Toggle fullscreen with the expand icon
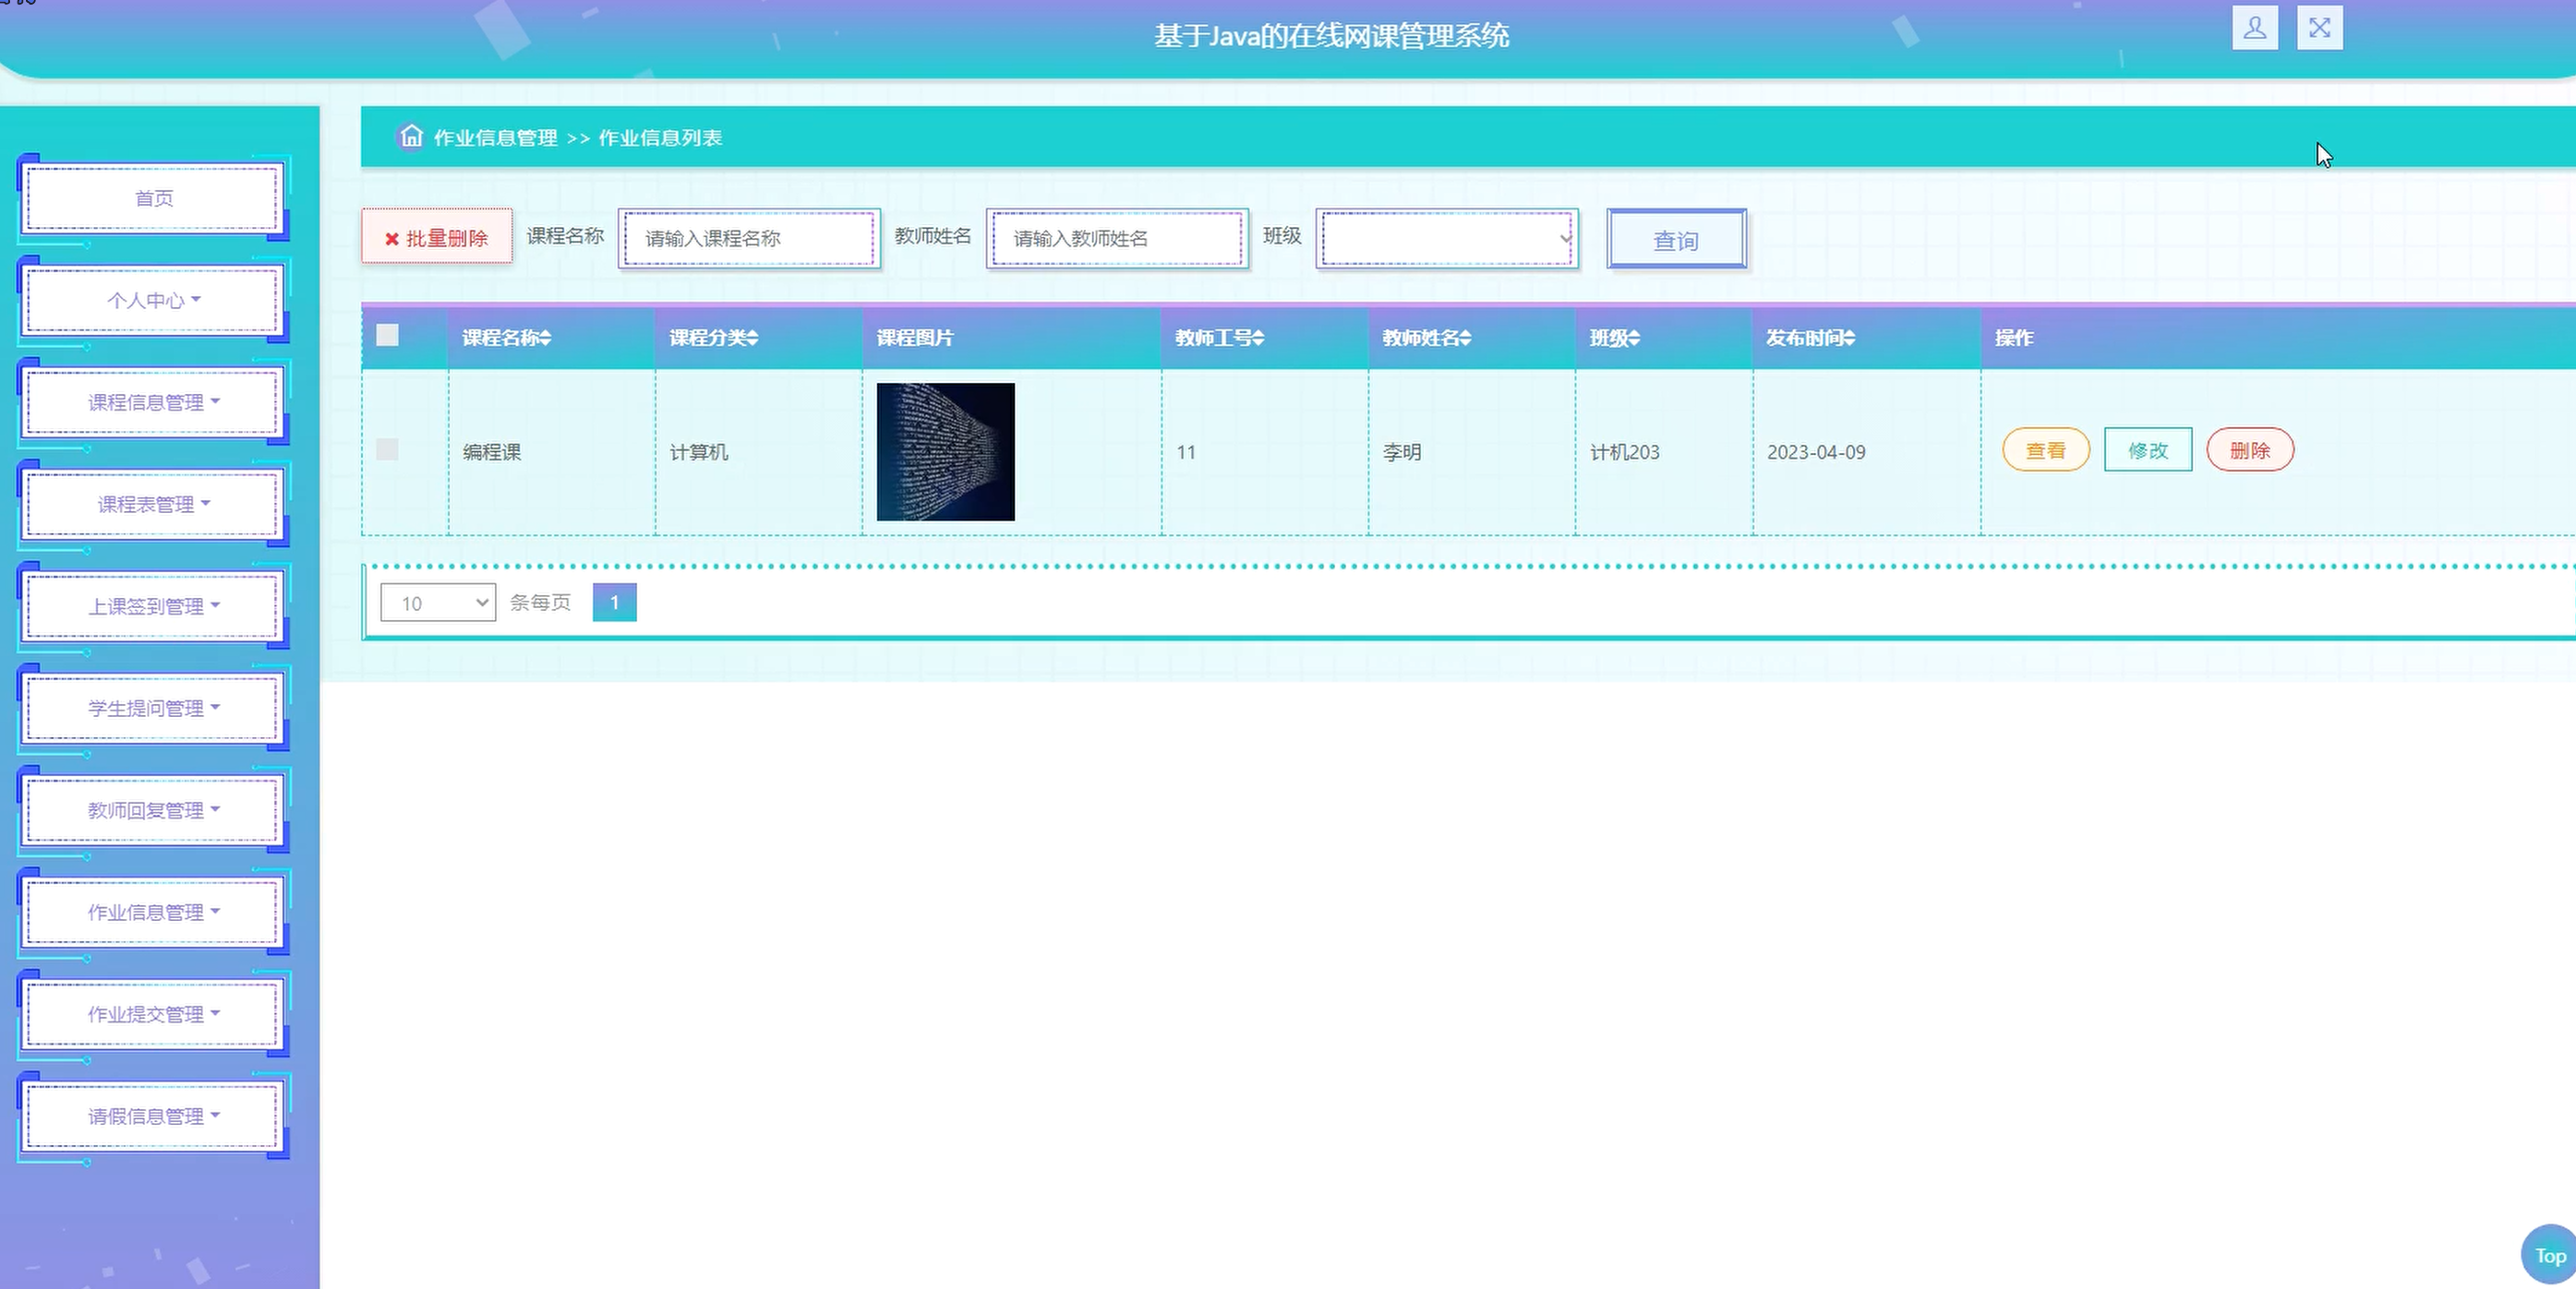Viewport: 2576px width, 1289px height. (2320, 28)
